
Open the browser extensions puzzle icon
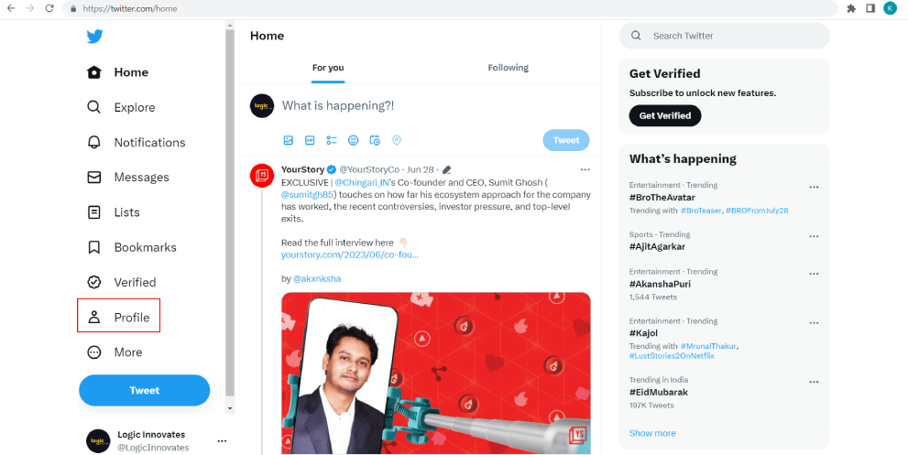point(851,8)
